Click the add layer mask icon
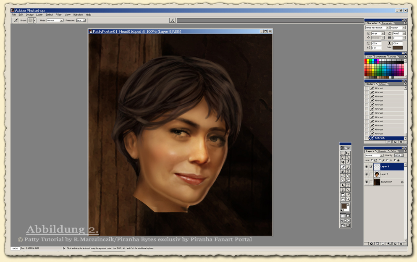The height and width of the screenshot is (262, 417). (x=378, y=244)
